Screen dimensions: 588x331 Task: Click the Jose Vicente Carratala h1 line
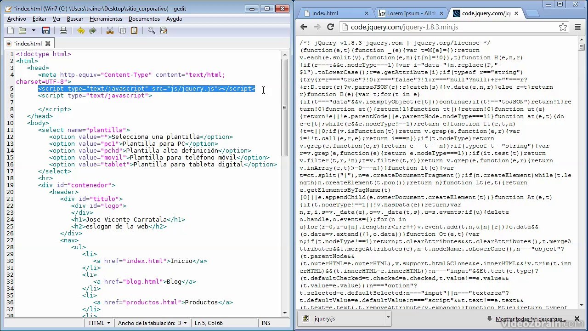coord(128,219)
